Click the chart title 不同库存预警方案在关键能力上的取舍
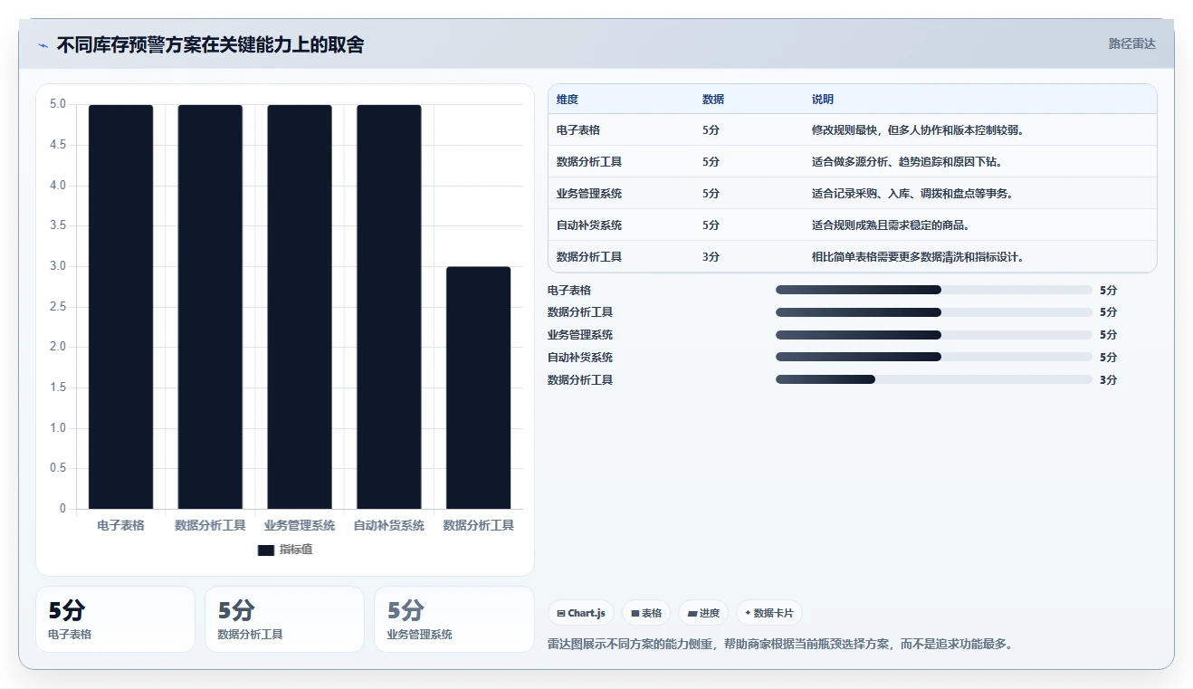Screen dimensions: 1193x689 210,44
